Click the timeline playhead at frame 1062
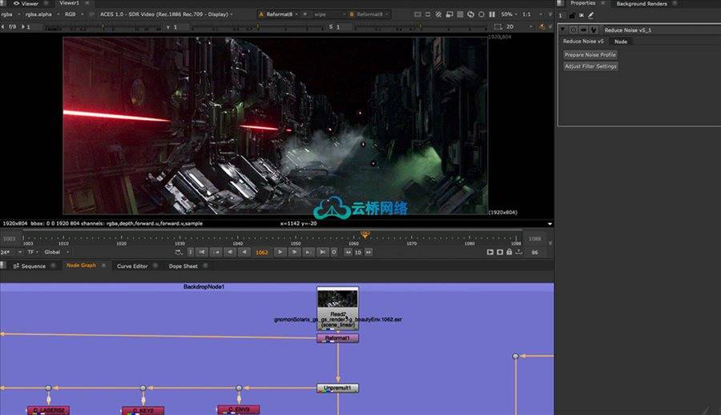This screenshot has height=415, width=721. tap(365, 237)
